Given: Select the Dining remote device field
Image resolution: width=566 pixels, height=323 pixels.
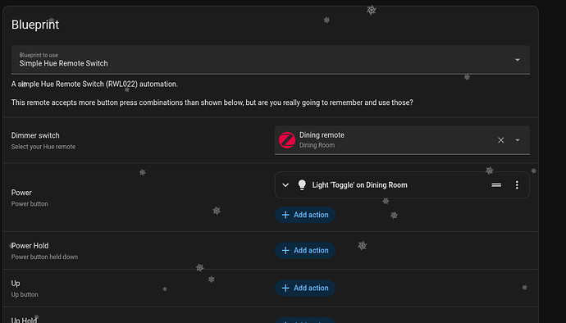Looking at the screenshot, I should (x=402, y=140).
